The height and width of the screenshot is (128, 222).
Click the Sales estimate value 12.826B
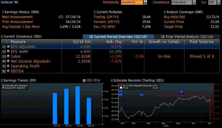pos(83,56)
